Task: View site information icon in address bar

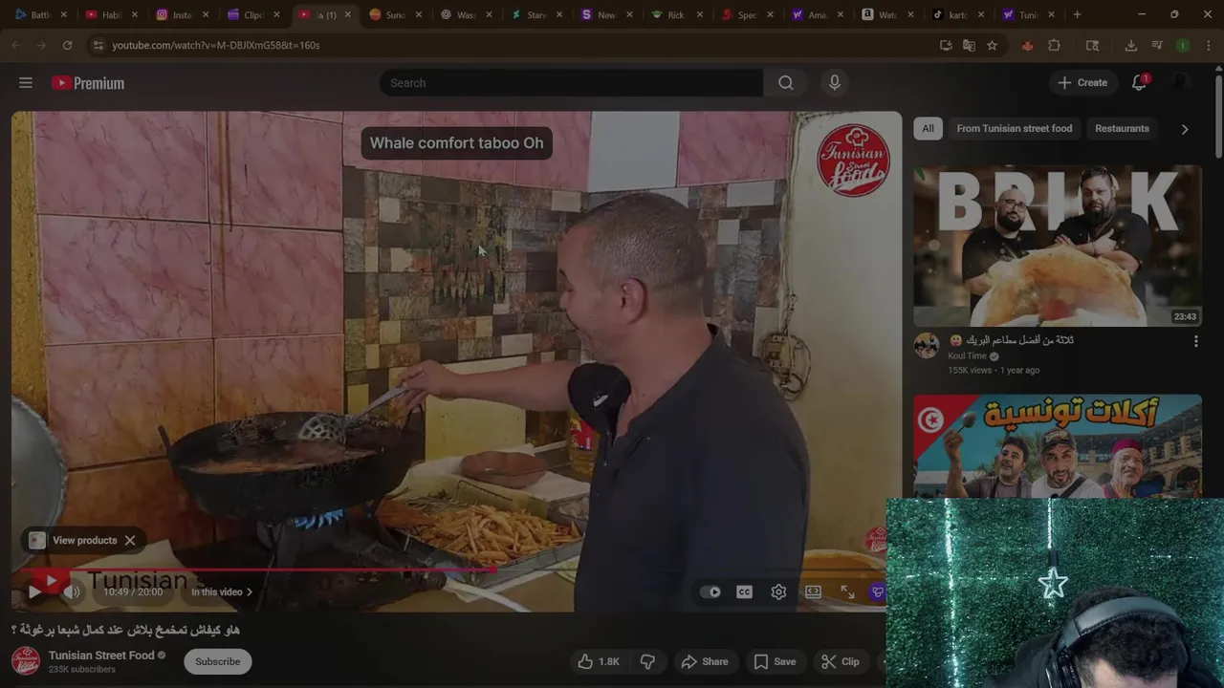Action: coord(98,45)
